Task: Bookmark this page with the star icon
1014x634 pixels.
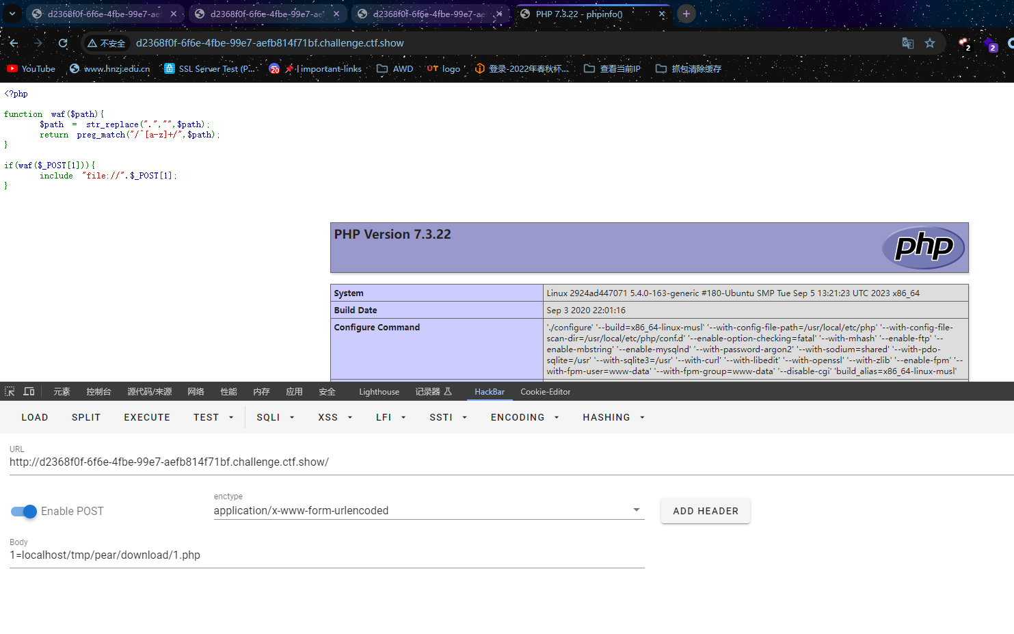Action: coord(930,43)
